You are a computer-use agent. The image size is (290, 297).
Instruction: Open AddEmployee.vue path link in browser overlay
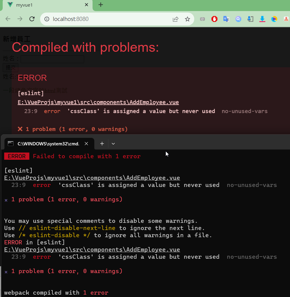[98, 102]
